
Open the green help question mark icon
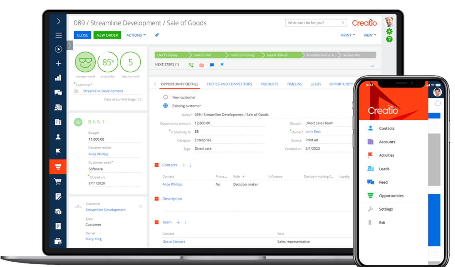click(x=389, y=39)
